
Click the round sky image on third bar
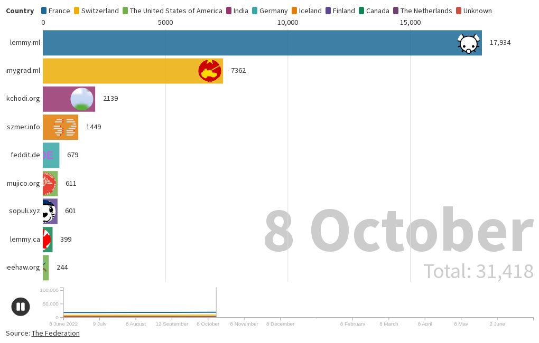(82, 99)
